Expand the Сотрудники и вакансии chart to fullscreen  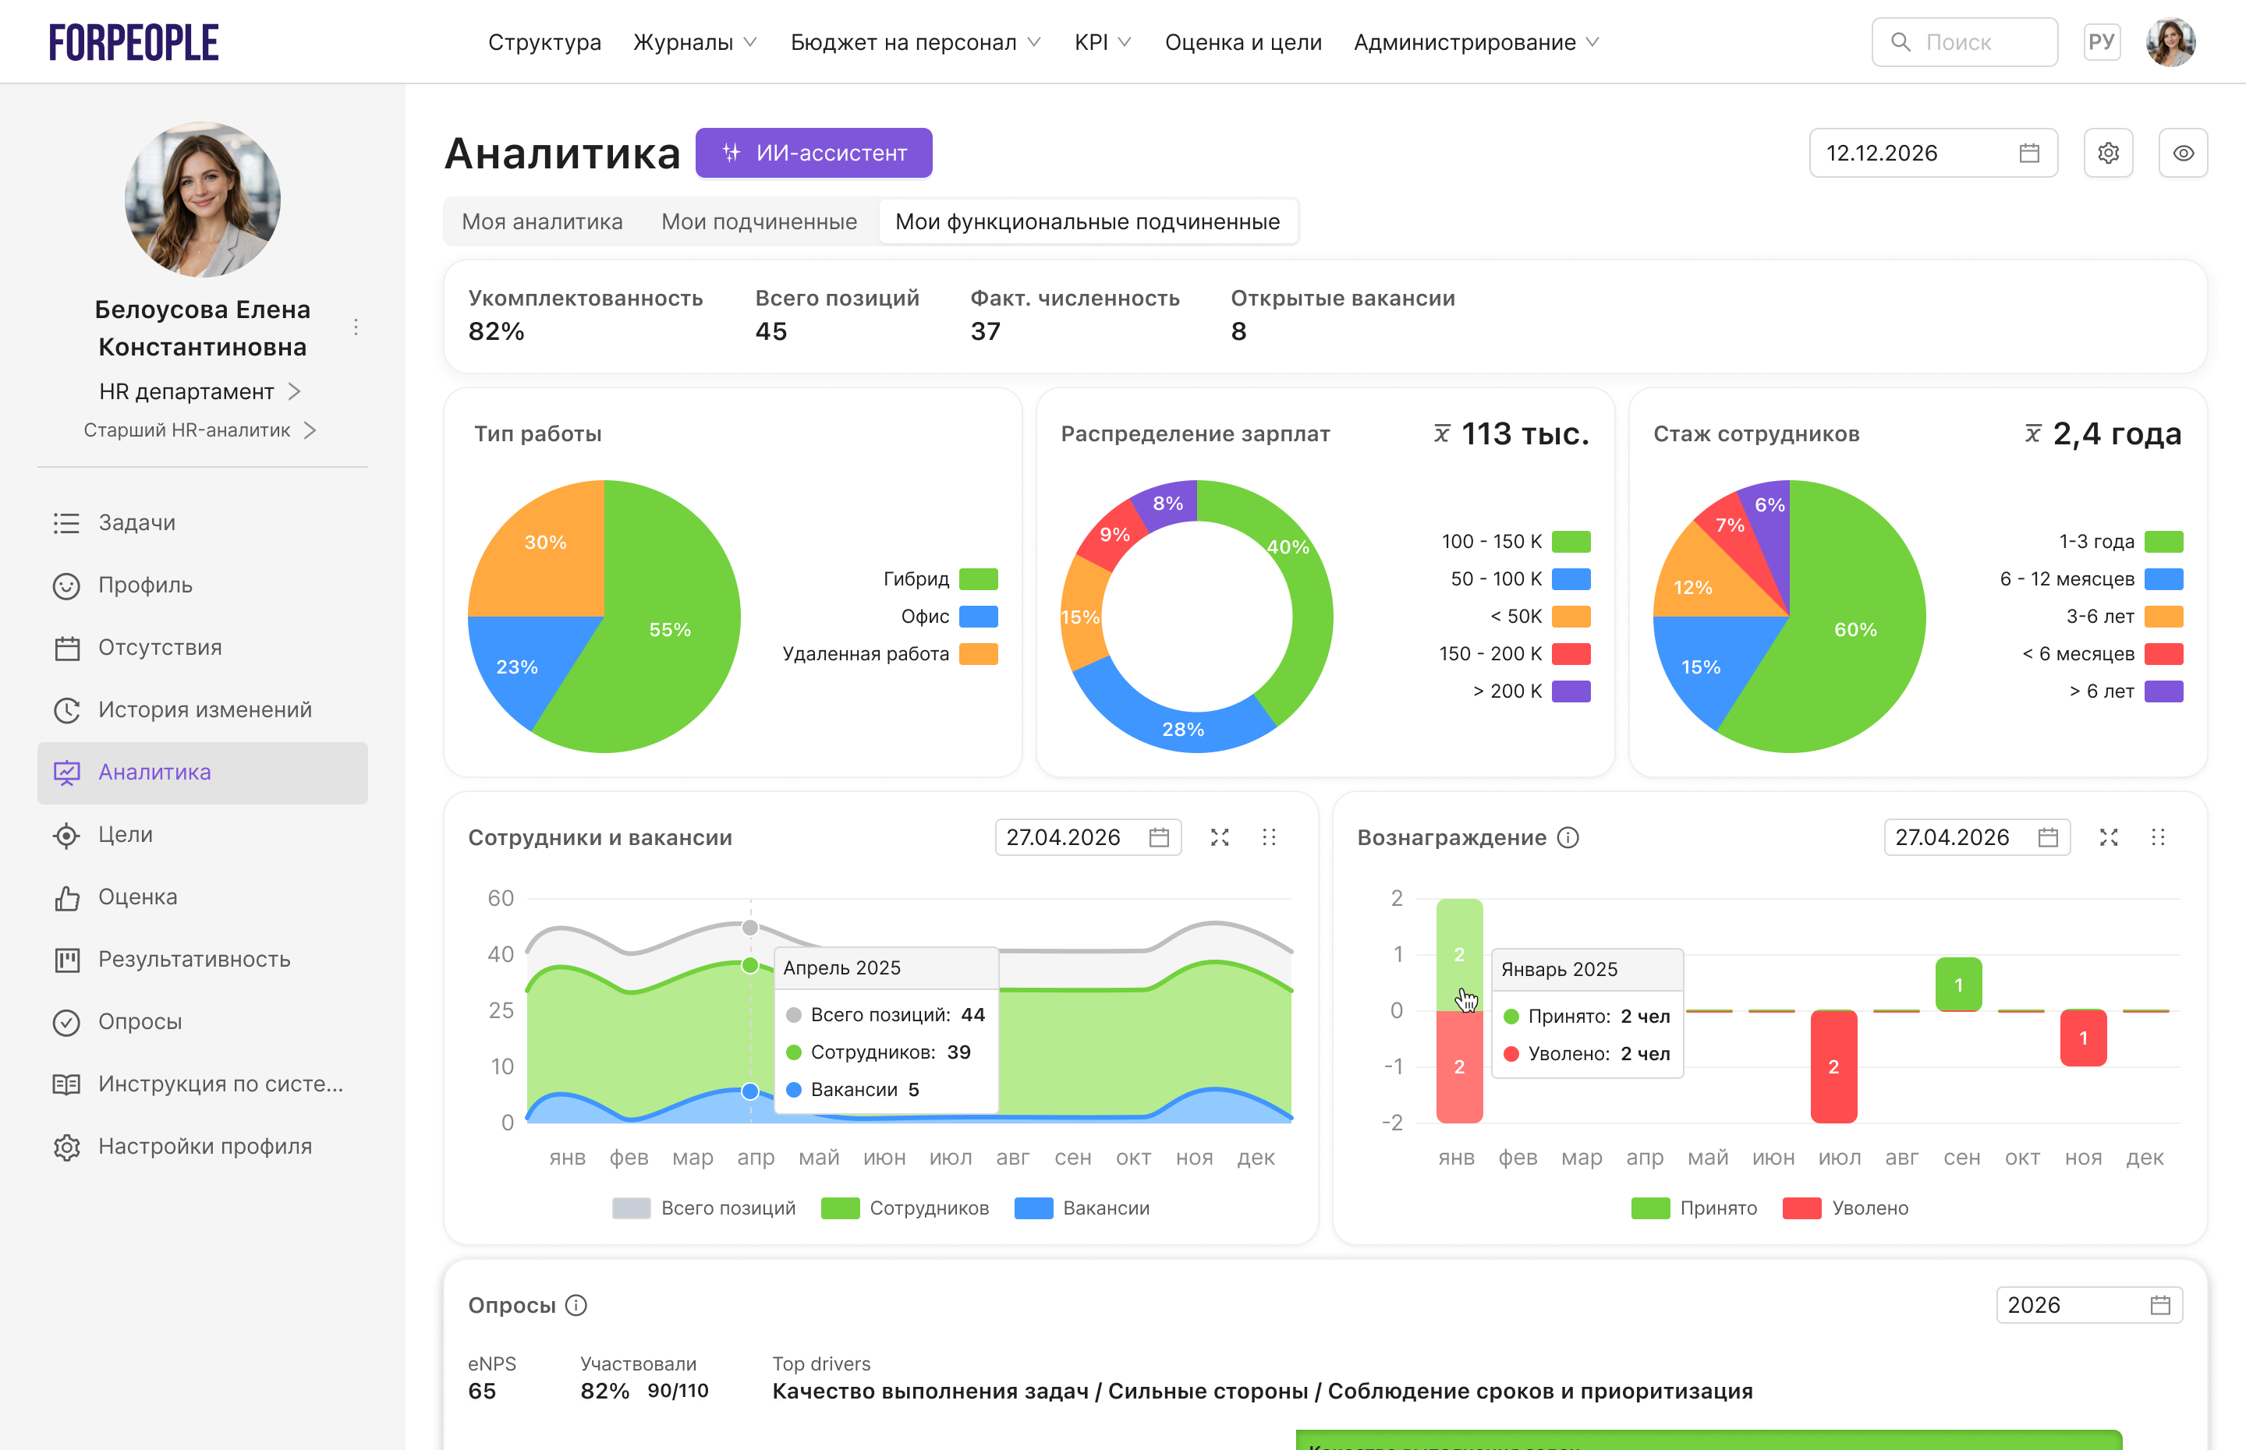(x=1220, y=837)
